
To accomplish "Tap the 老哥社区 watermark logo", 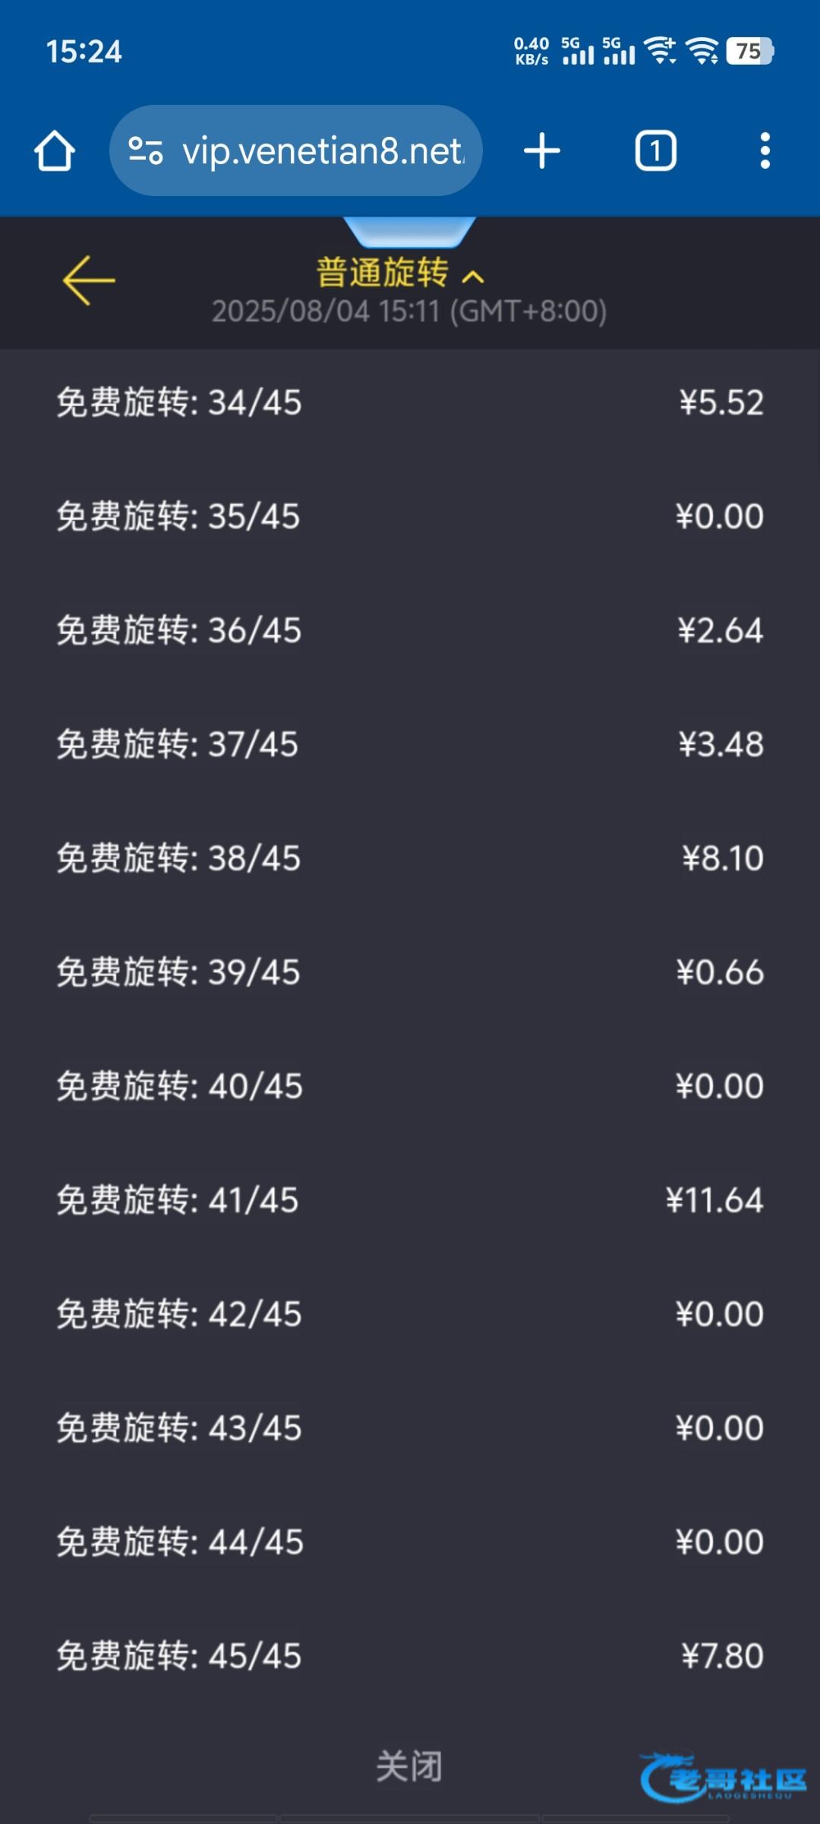I will [723, 1778].
